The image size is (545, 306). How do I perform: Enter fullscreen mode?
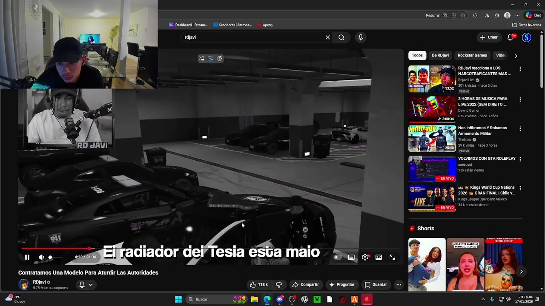[x=392, y=257]
